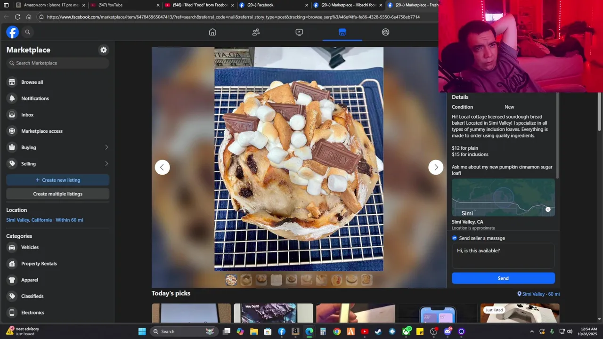The image size is (603, 339).
Task: Click the Facebook search magnifier icon
Action: pos(27,32)
